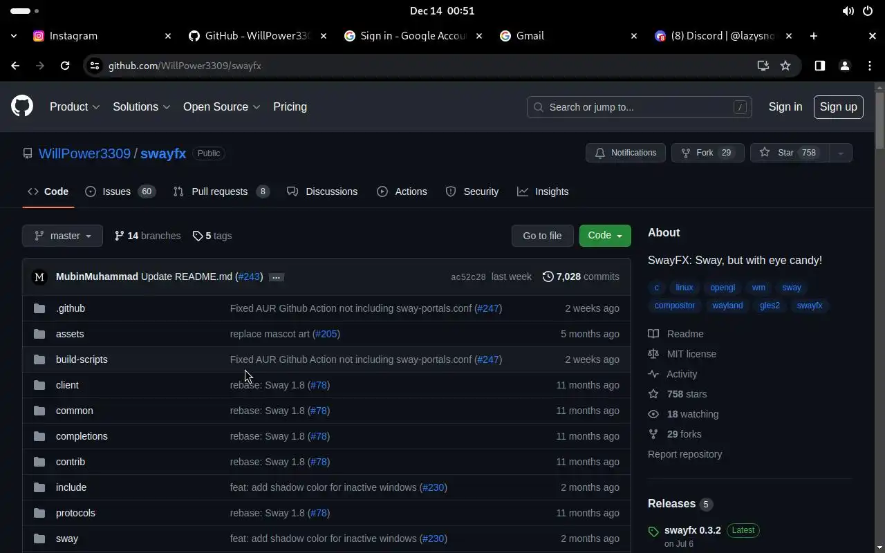Click the Go to file button
Image resolution: width=885 pixels, height=553 pixels.
[x=542, y=236]
